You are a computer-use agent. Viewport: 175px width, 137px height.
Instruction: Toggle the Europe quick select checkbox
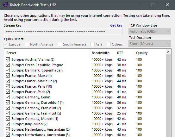[6, 44]
